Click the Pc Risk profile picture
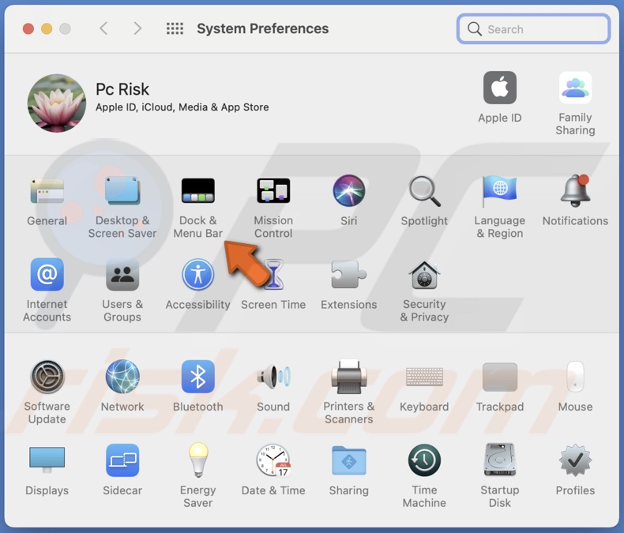The width and height of the screenshot is (624, 533). tap(57, 103)
